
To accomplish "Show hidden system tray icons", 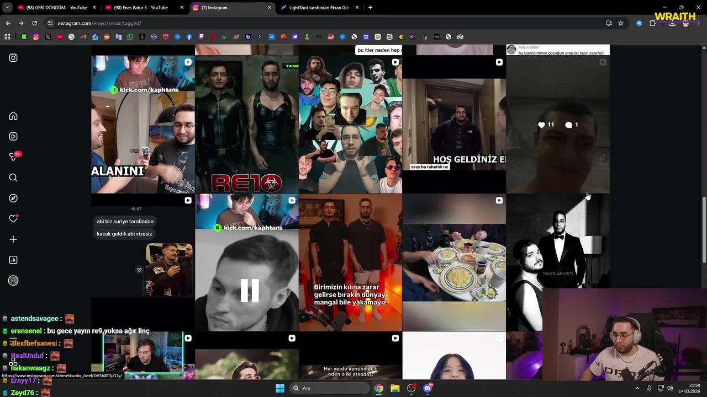I will point(637,388).
